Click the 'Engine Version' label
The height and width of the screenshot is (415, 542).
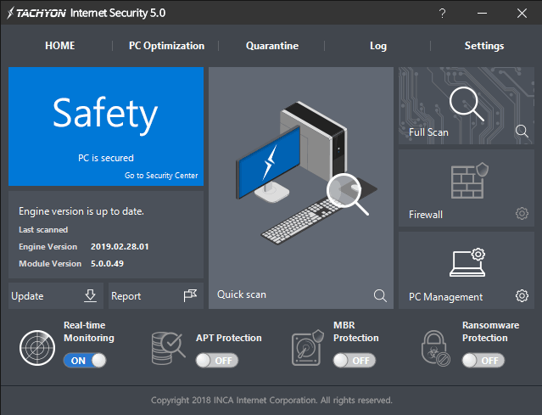point(47,247)
